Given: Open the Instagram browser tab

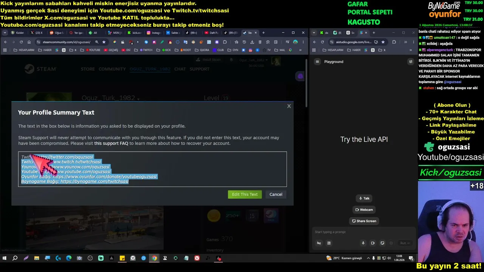Looking at the screenshot, I should 154,33.
